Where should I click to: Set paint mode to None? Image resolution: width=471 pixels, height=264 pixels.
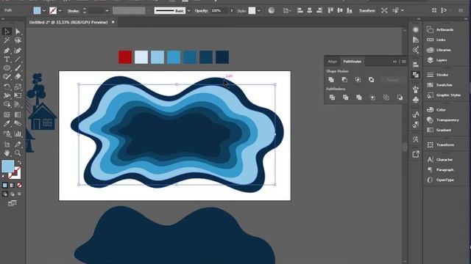(19, 186)
